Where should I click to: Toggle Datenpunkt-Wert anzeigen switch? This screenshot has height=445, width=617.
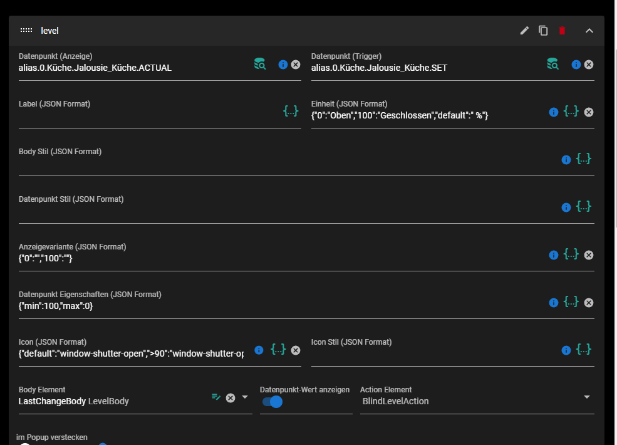pyautogui.click(x=272, y=402)
